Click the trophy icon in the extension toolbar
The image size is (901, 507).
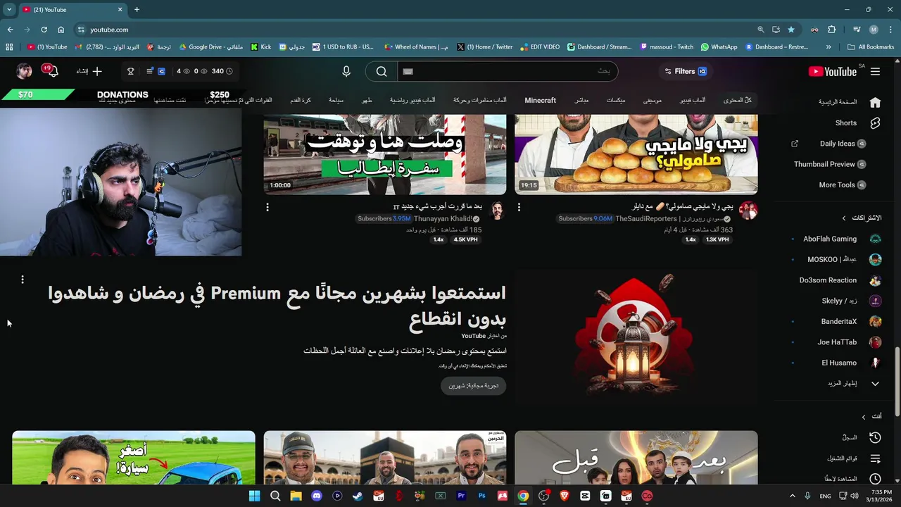[130, 71]
